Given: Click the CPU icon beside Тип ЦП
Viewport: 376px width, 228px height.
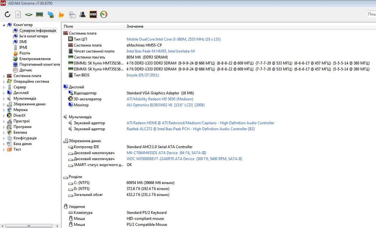Looking at the screenshot, I should point(71,39).
